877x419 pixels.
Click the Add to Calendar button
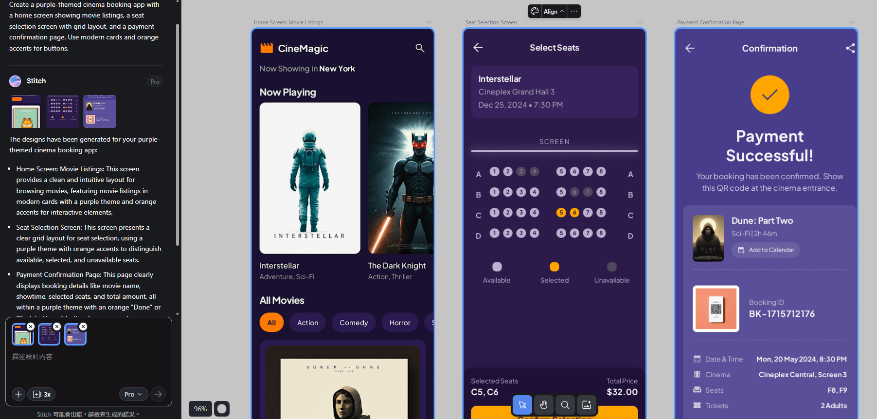pyautogui.click(x=766, y=250)
